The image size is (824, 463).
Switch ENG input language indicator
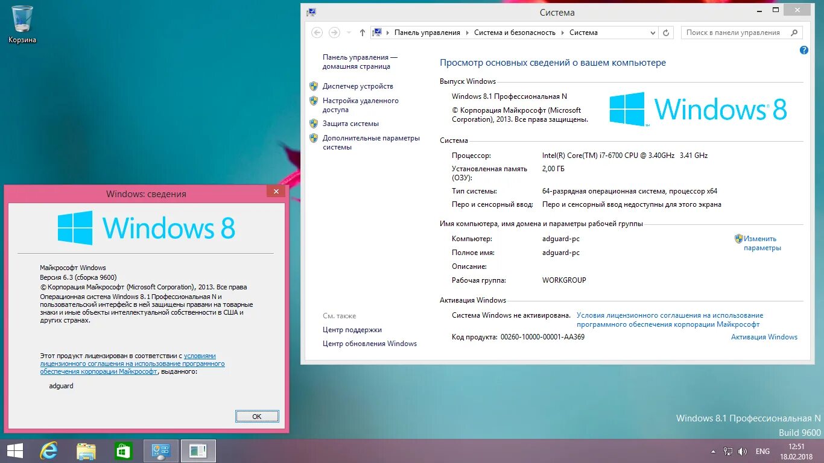coord(762,452)
